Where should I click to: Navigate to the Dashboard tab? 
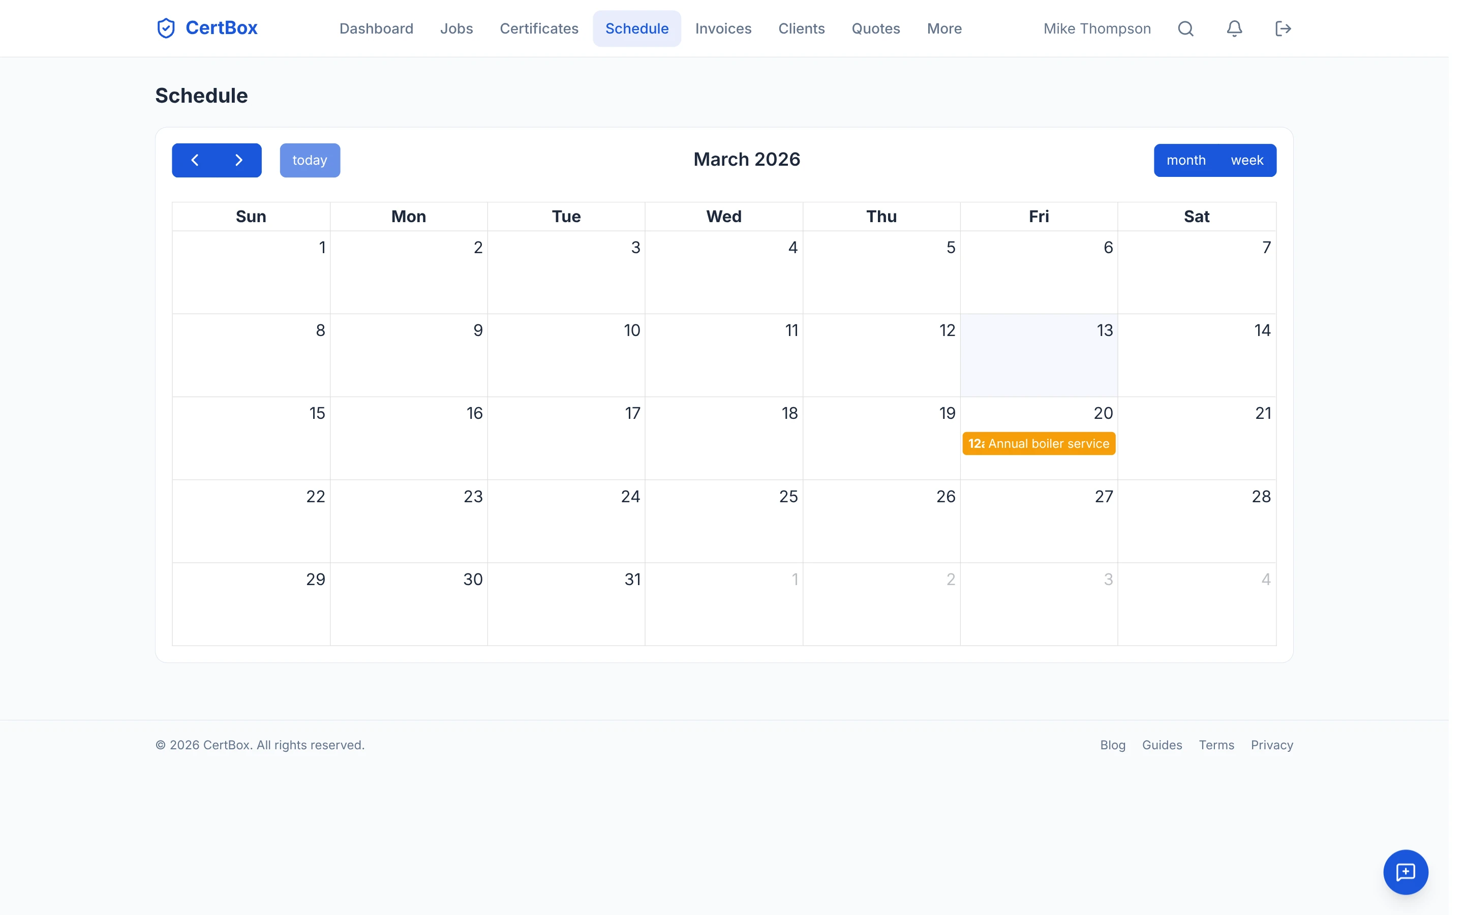tap(376, 28)
